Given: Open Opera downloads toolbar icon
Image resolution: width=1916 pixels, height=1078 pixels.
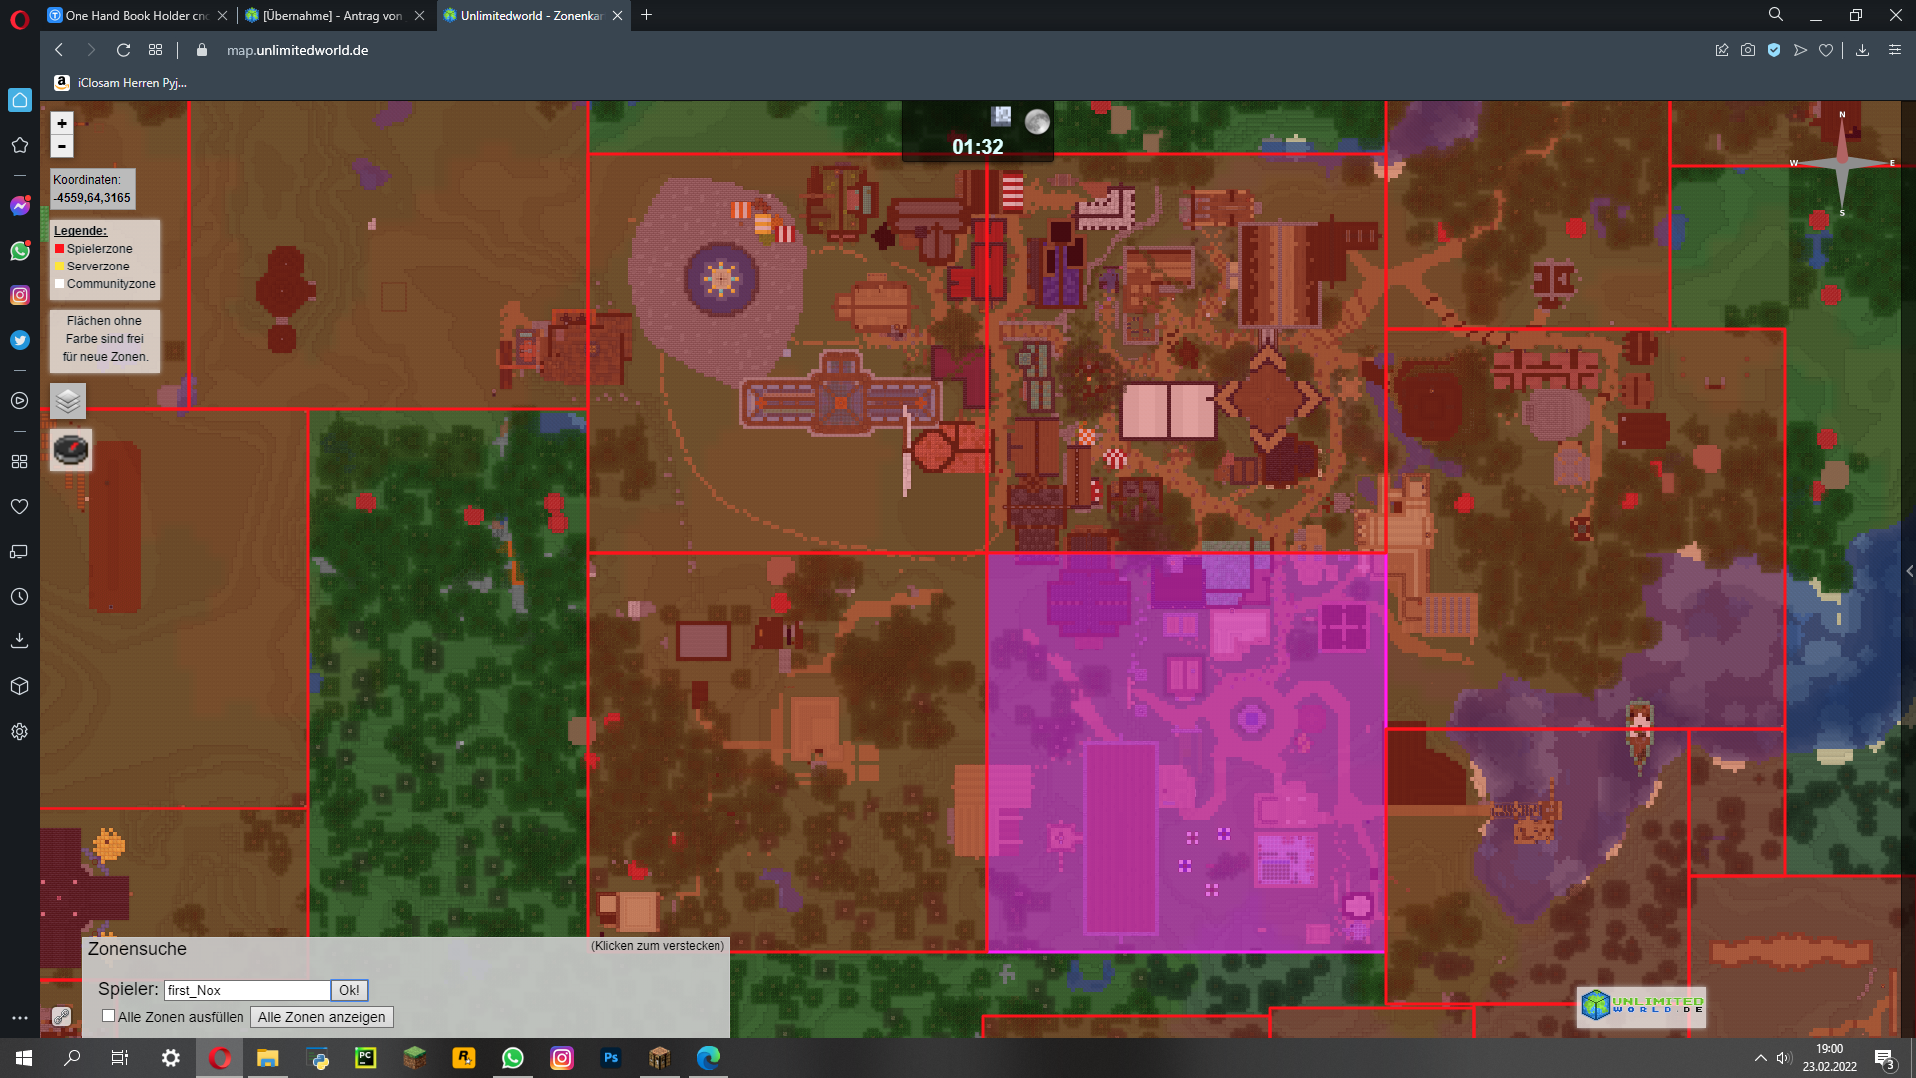Looking at the screenshot, I should 1862,50.
